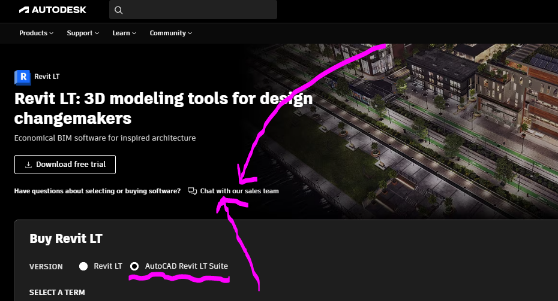Click the search magnifier icon
This screenshot has width=558, height=301.
pyautogui.click(x=119, y=10)
